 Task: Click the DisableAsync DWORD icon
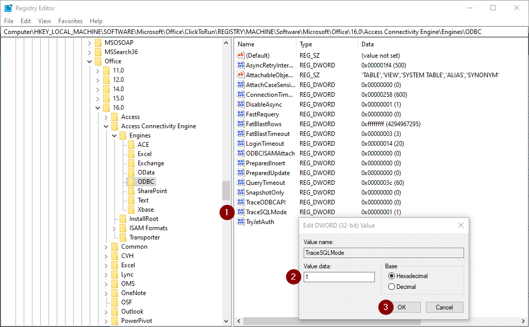point(241,104)
